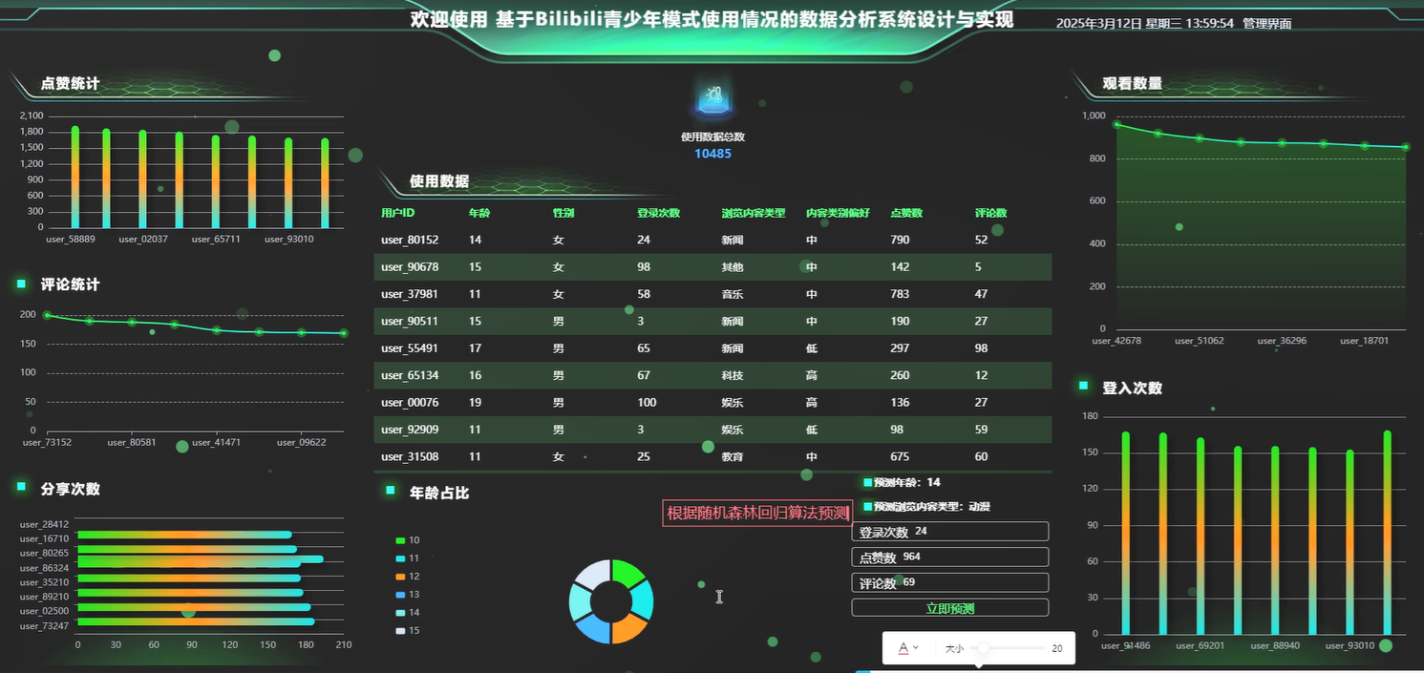Click the 根据随机森林回归算法预测 text box
1424x673 pixels.
coord(757,514)
